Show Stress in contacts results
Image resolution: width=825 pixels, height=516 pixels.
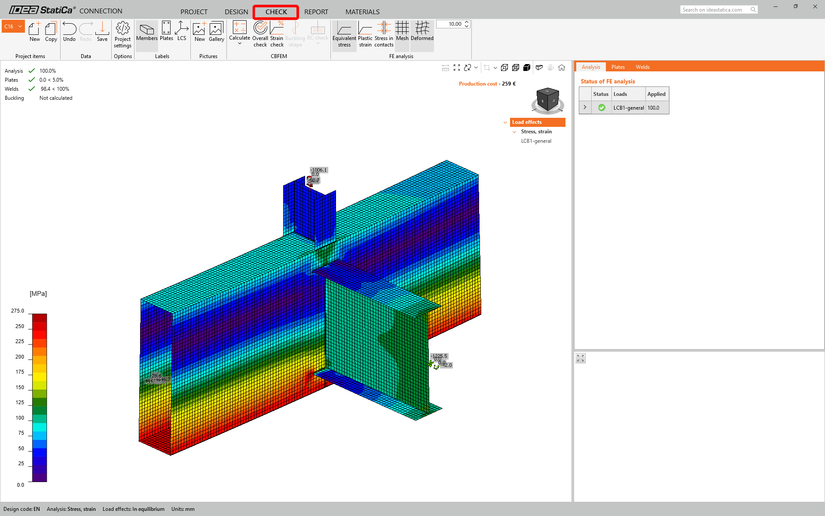pyautogui.click(x=384, y=34)
